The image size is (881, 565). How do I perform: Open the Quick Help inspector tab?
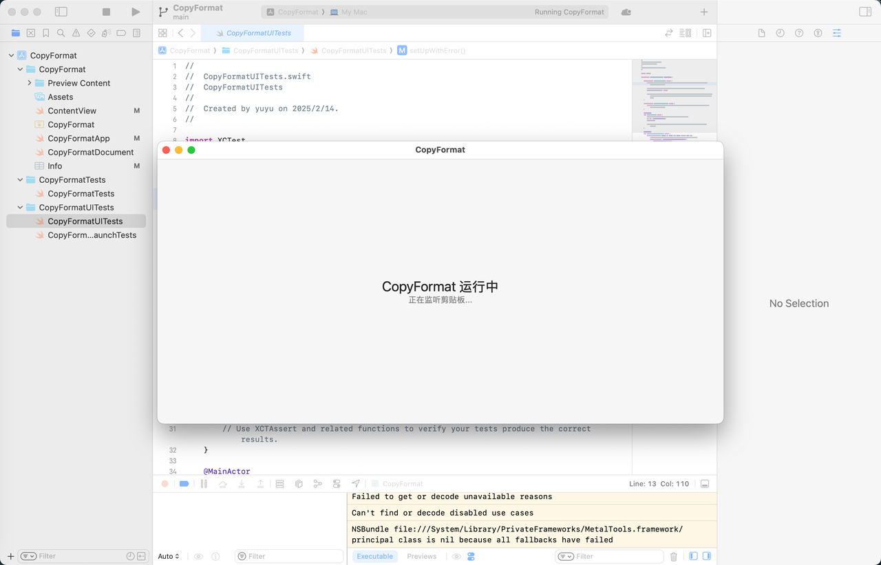pyautogui.click(x=799, y=33)
